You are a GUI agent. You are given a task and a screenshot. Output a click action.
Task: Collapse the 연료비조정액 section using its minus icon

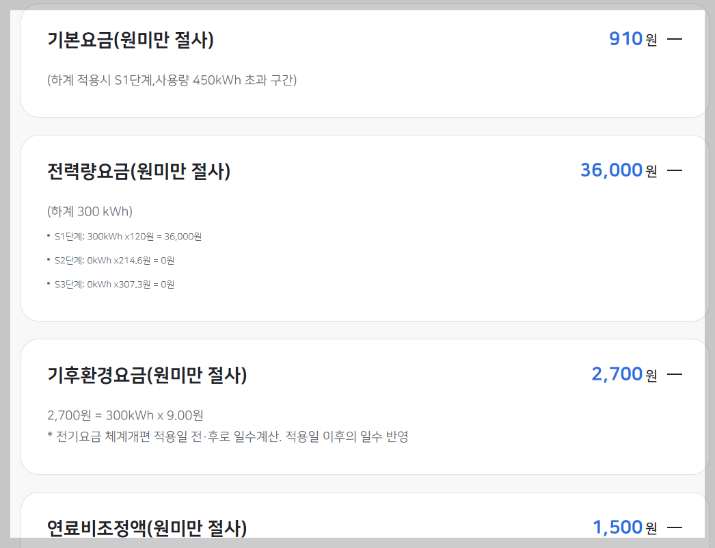(x=675, y=526)
